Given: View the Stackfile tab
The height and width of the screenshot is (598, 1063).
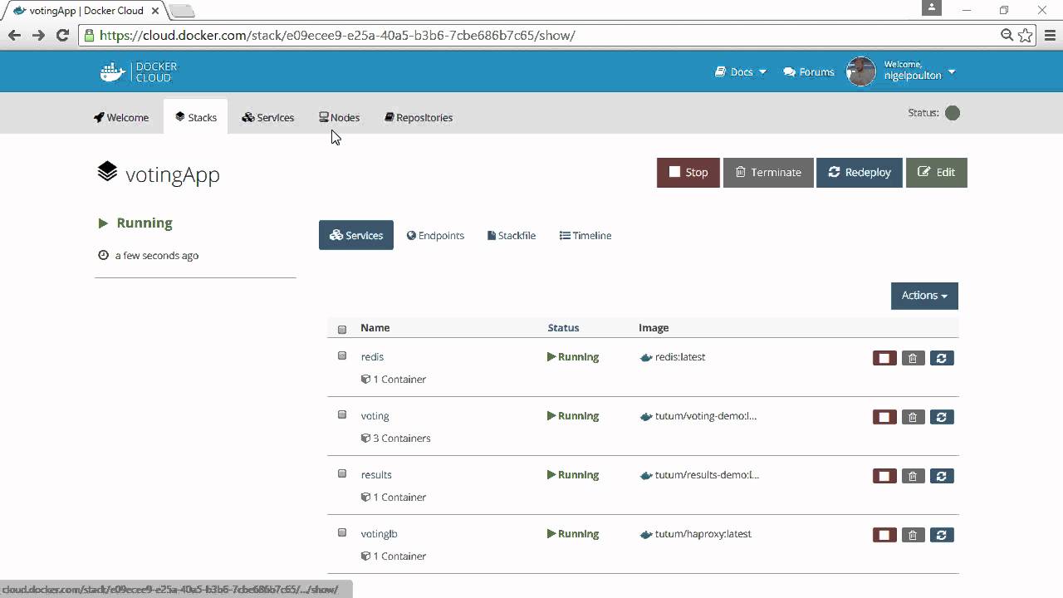Looking at the screenshot, I should [x=512, y=236].
